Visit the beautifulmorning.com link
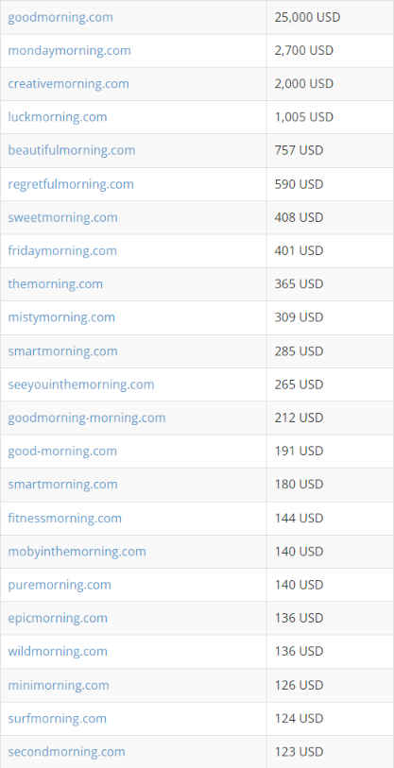 [x=72, y=150]
